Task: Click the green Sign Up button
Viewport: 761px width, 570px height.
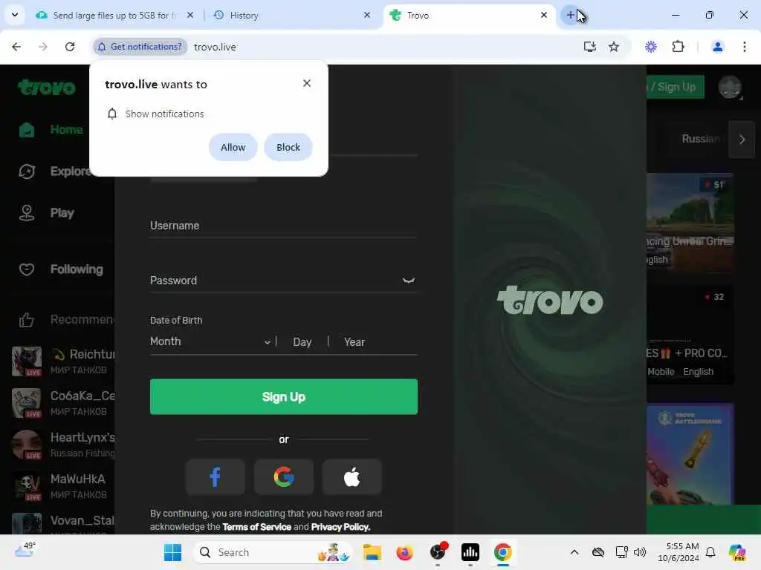Action: 284,397
